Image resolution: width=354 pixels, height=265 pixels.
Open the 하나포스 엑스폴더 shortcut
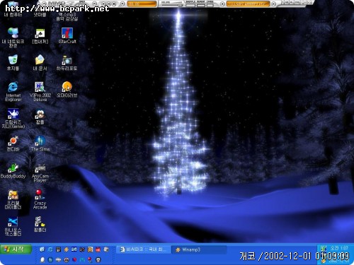(13, 226)
